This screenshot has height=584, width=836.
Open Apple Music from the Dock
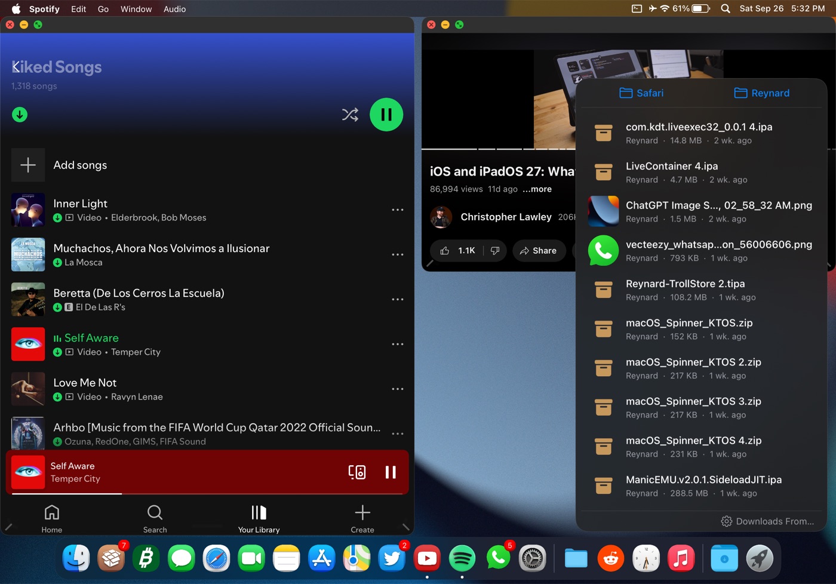coord(681,558)
